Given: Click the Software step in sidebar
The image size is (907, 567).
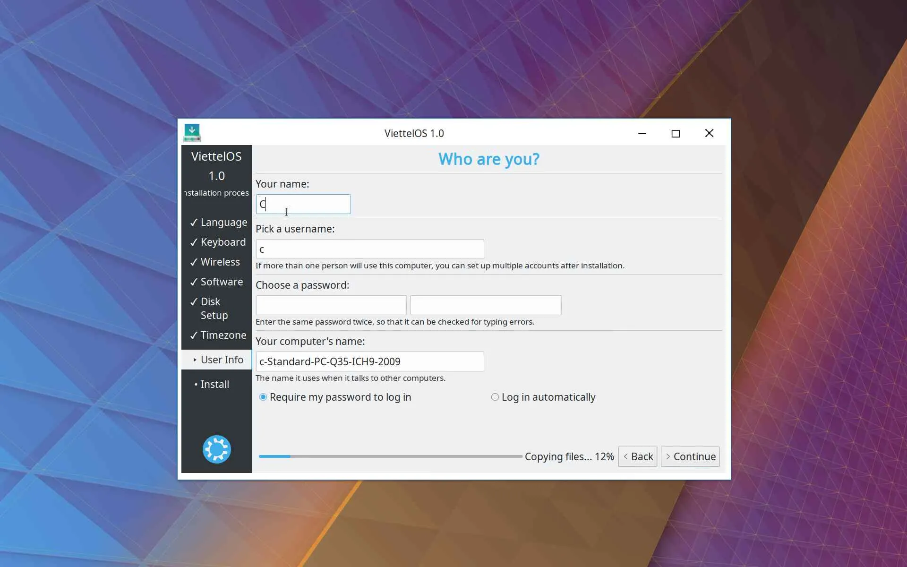Looking at the screenshot, I should [221, 282].
